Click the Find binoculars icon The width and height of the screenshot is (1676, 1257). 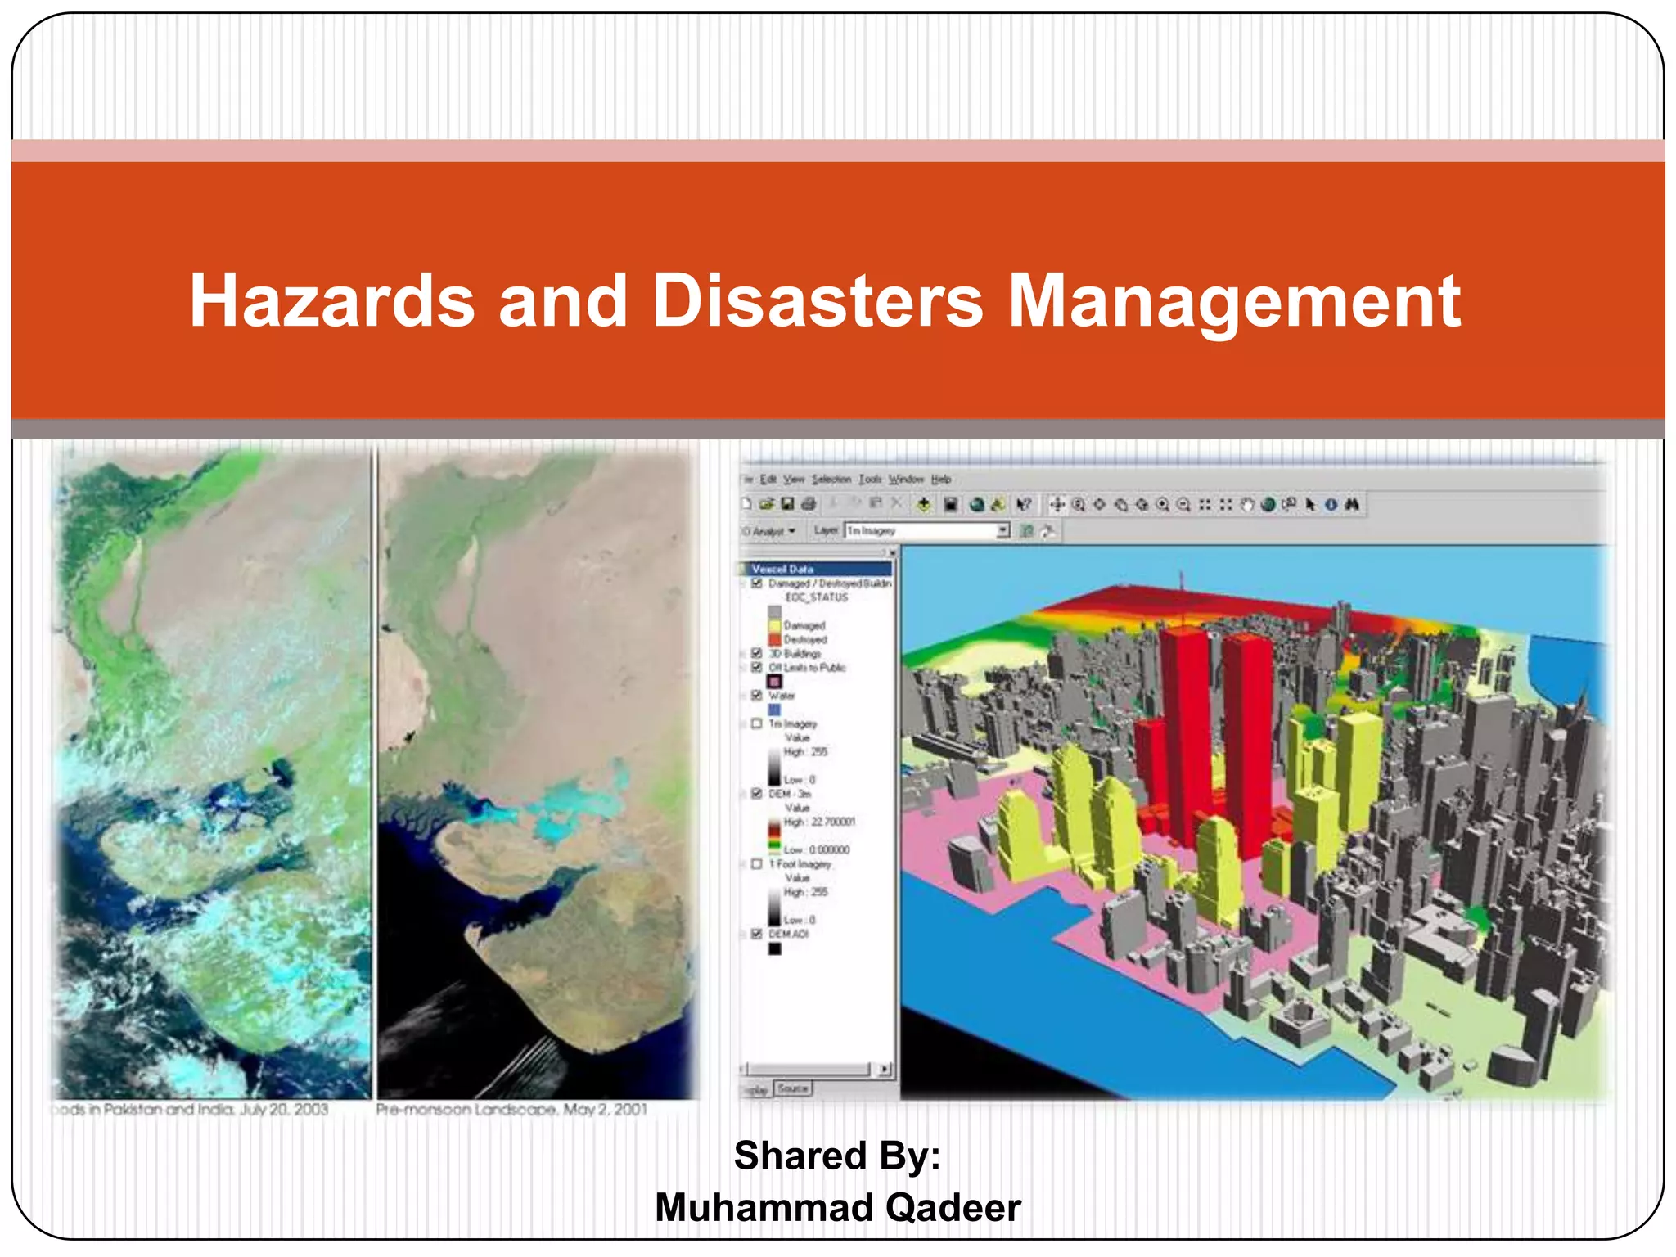[x=1352, y=504]
